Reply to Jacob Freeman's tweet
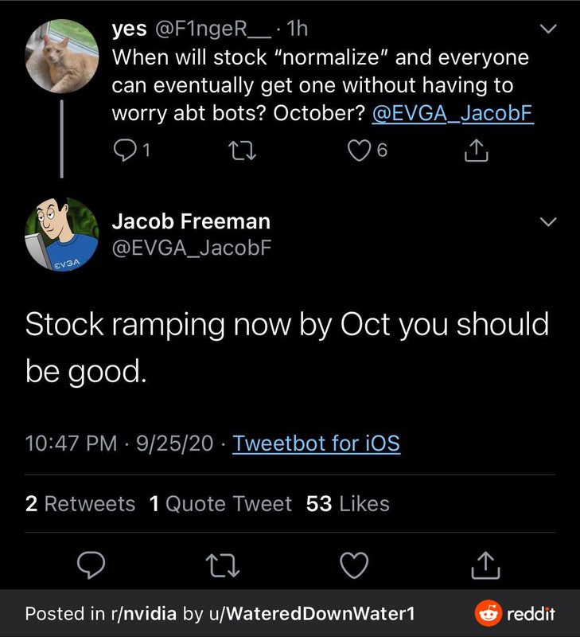The width and height of the screenshot is (580, 637). tap(92, 565)
